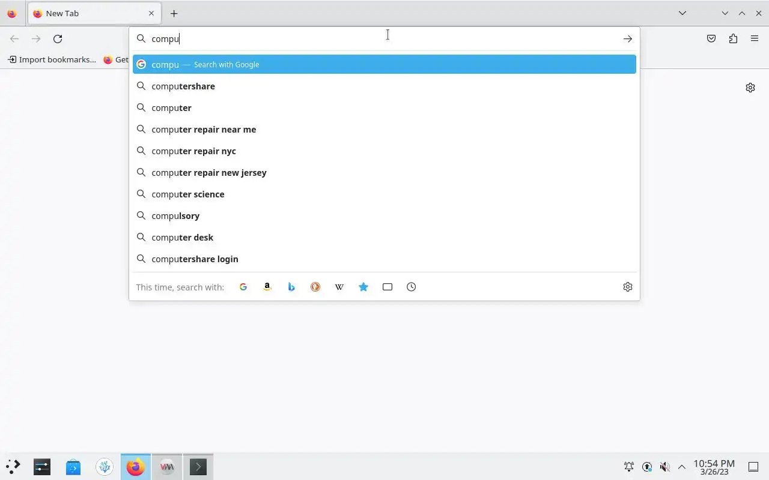The width and height of the screenshot is (769, 480).
Task: Choose 'computer desk' suggestion
Action: point(384,238)
